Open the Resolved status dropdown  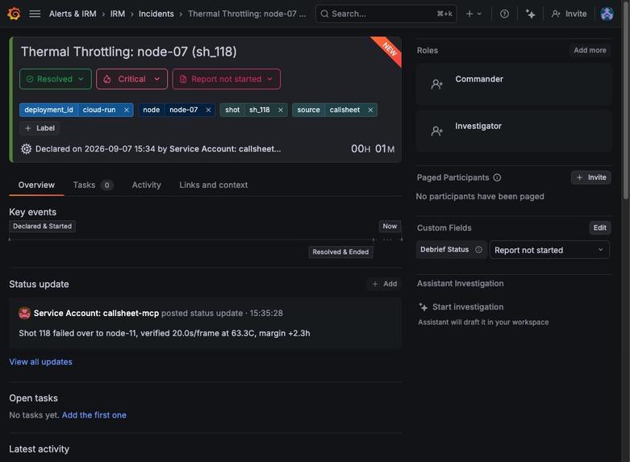pos(56,79)
